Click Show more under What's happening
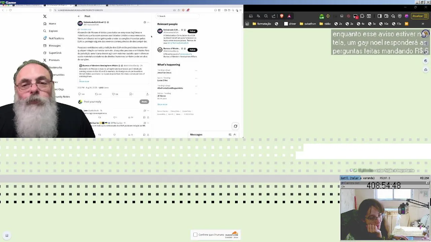This screenshot has height=242, width=431. (162, 104)
